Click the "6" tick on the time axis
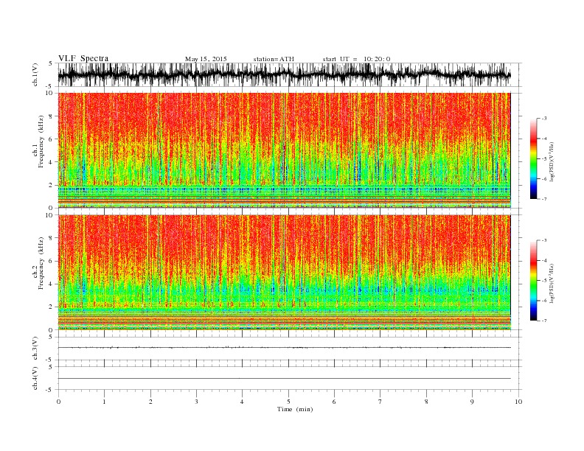The width and height of the screenshot is (584, 451). pyautogui.click(x=334, y=402)
